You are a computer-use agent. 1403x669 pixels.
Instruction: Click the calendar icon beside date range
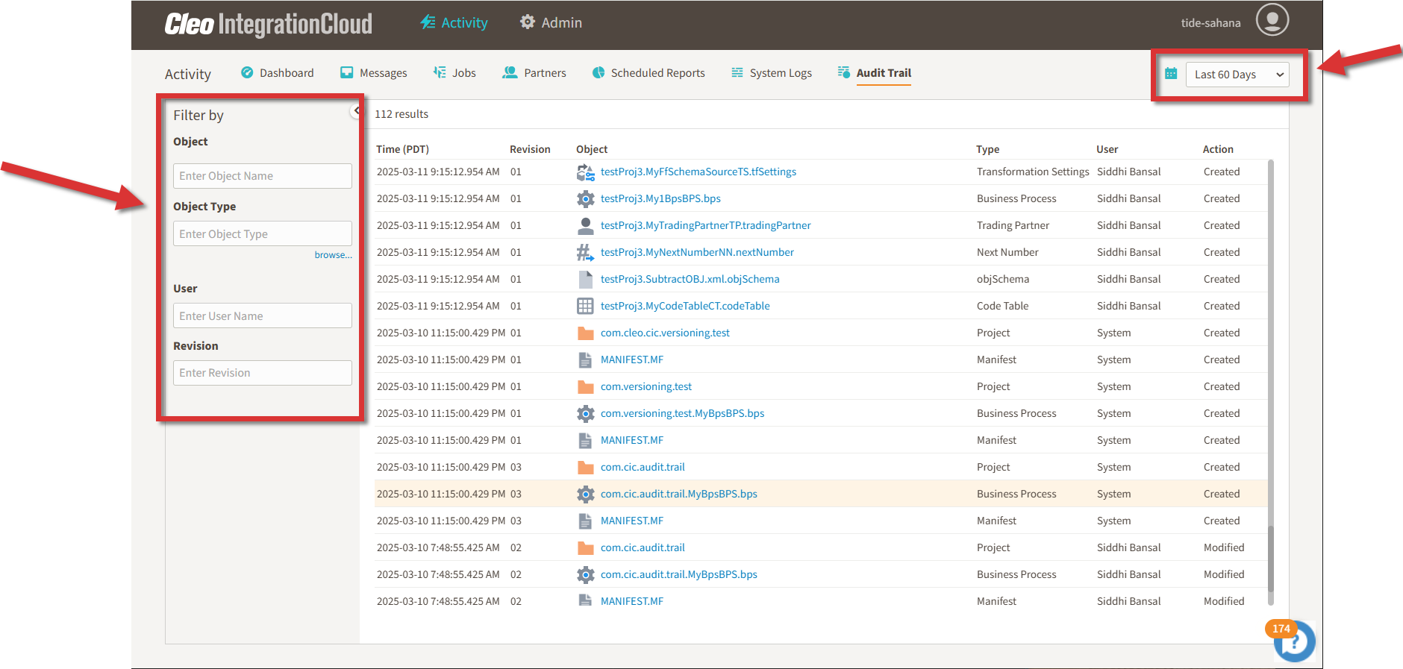1171,74
